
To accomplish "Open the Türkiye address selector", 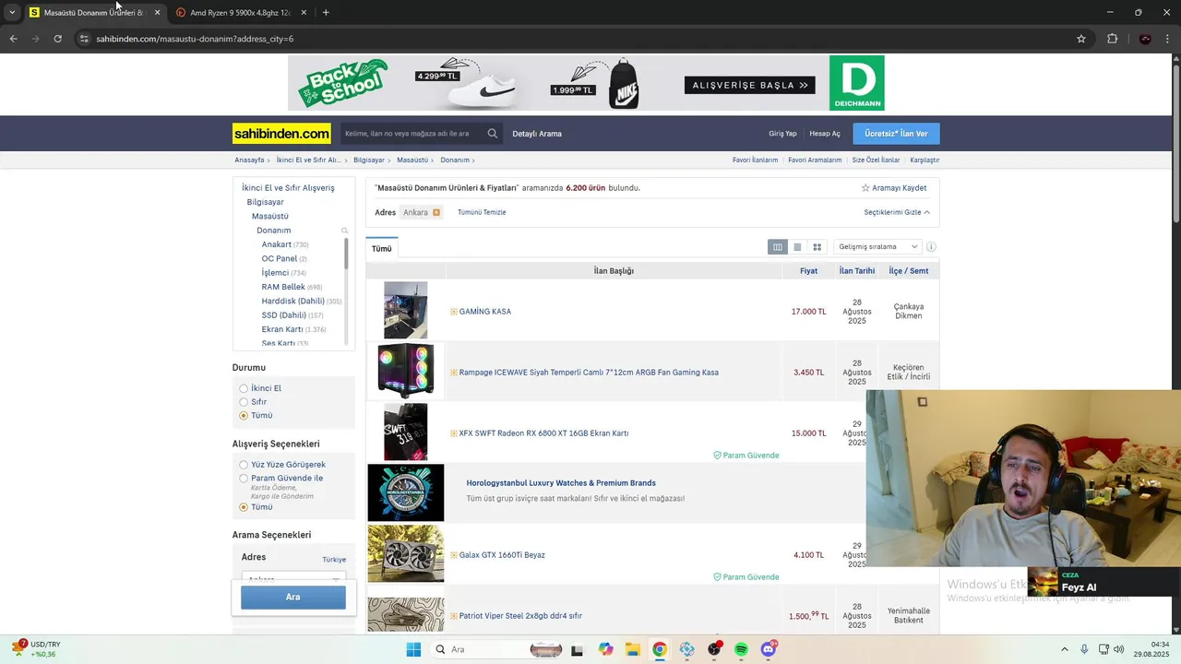I will click(x=334, y=560).
